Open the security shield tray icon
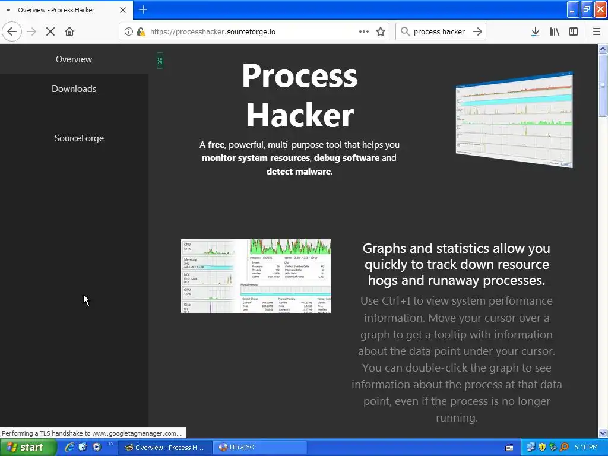The width and height of the screenshot is (608, 456). coord(542,447)
